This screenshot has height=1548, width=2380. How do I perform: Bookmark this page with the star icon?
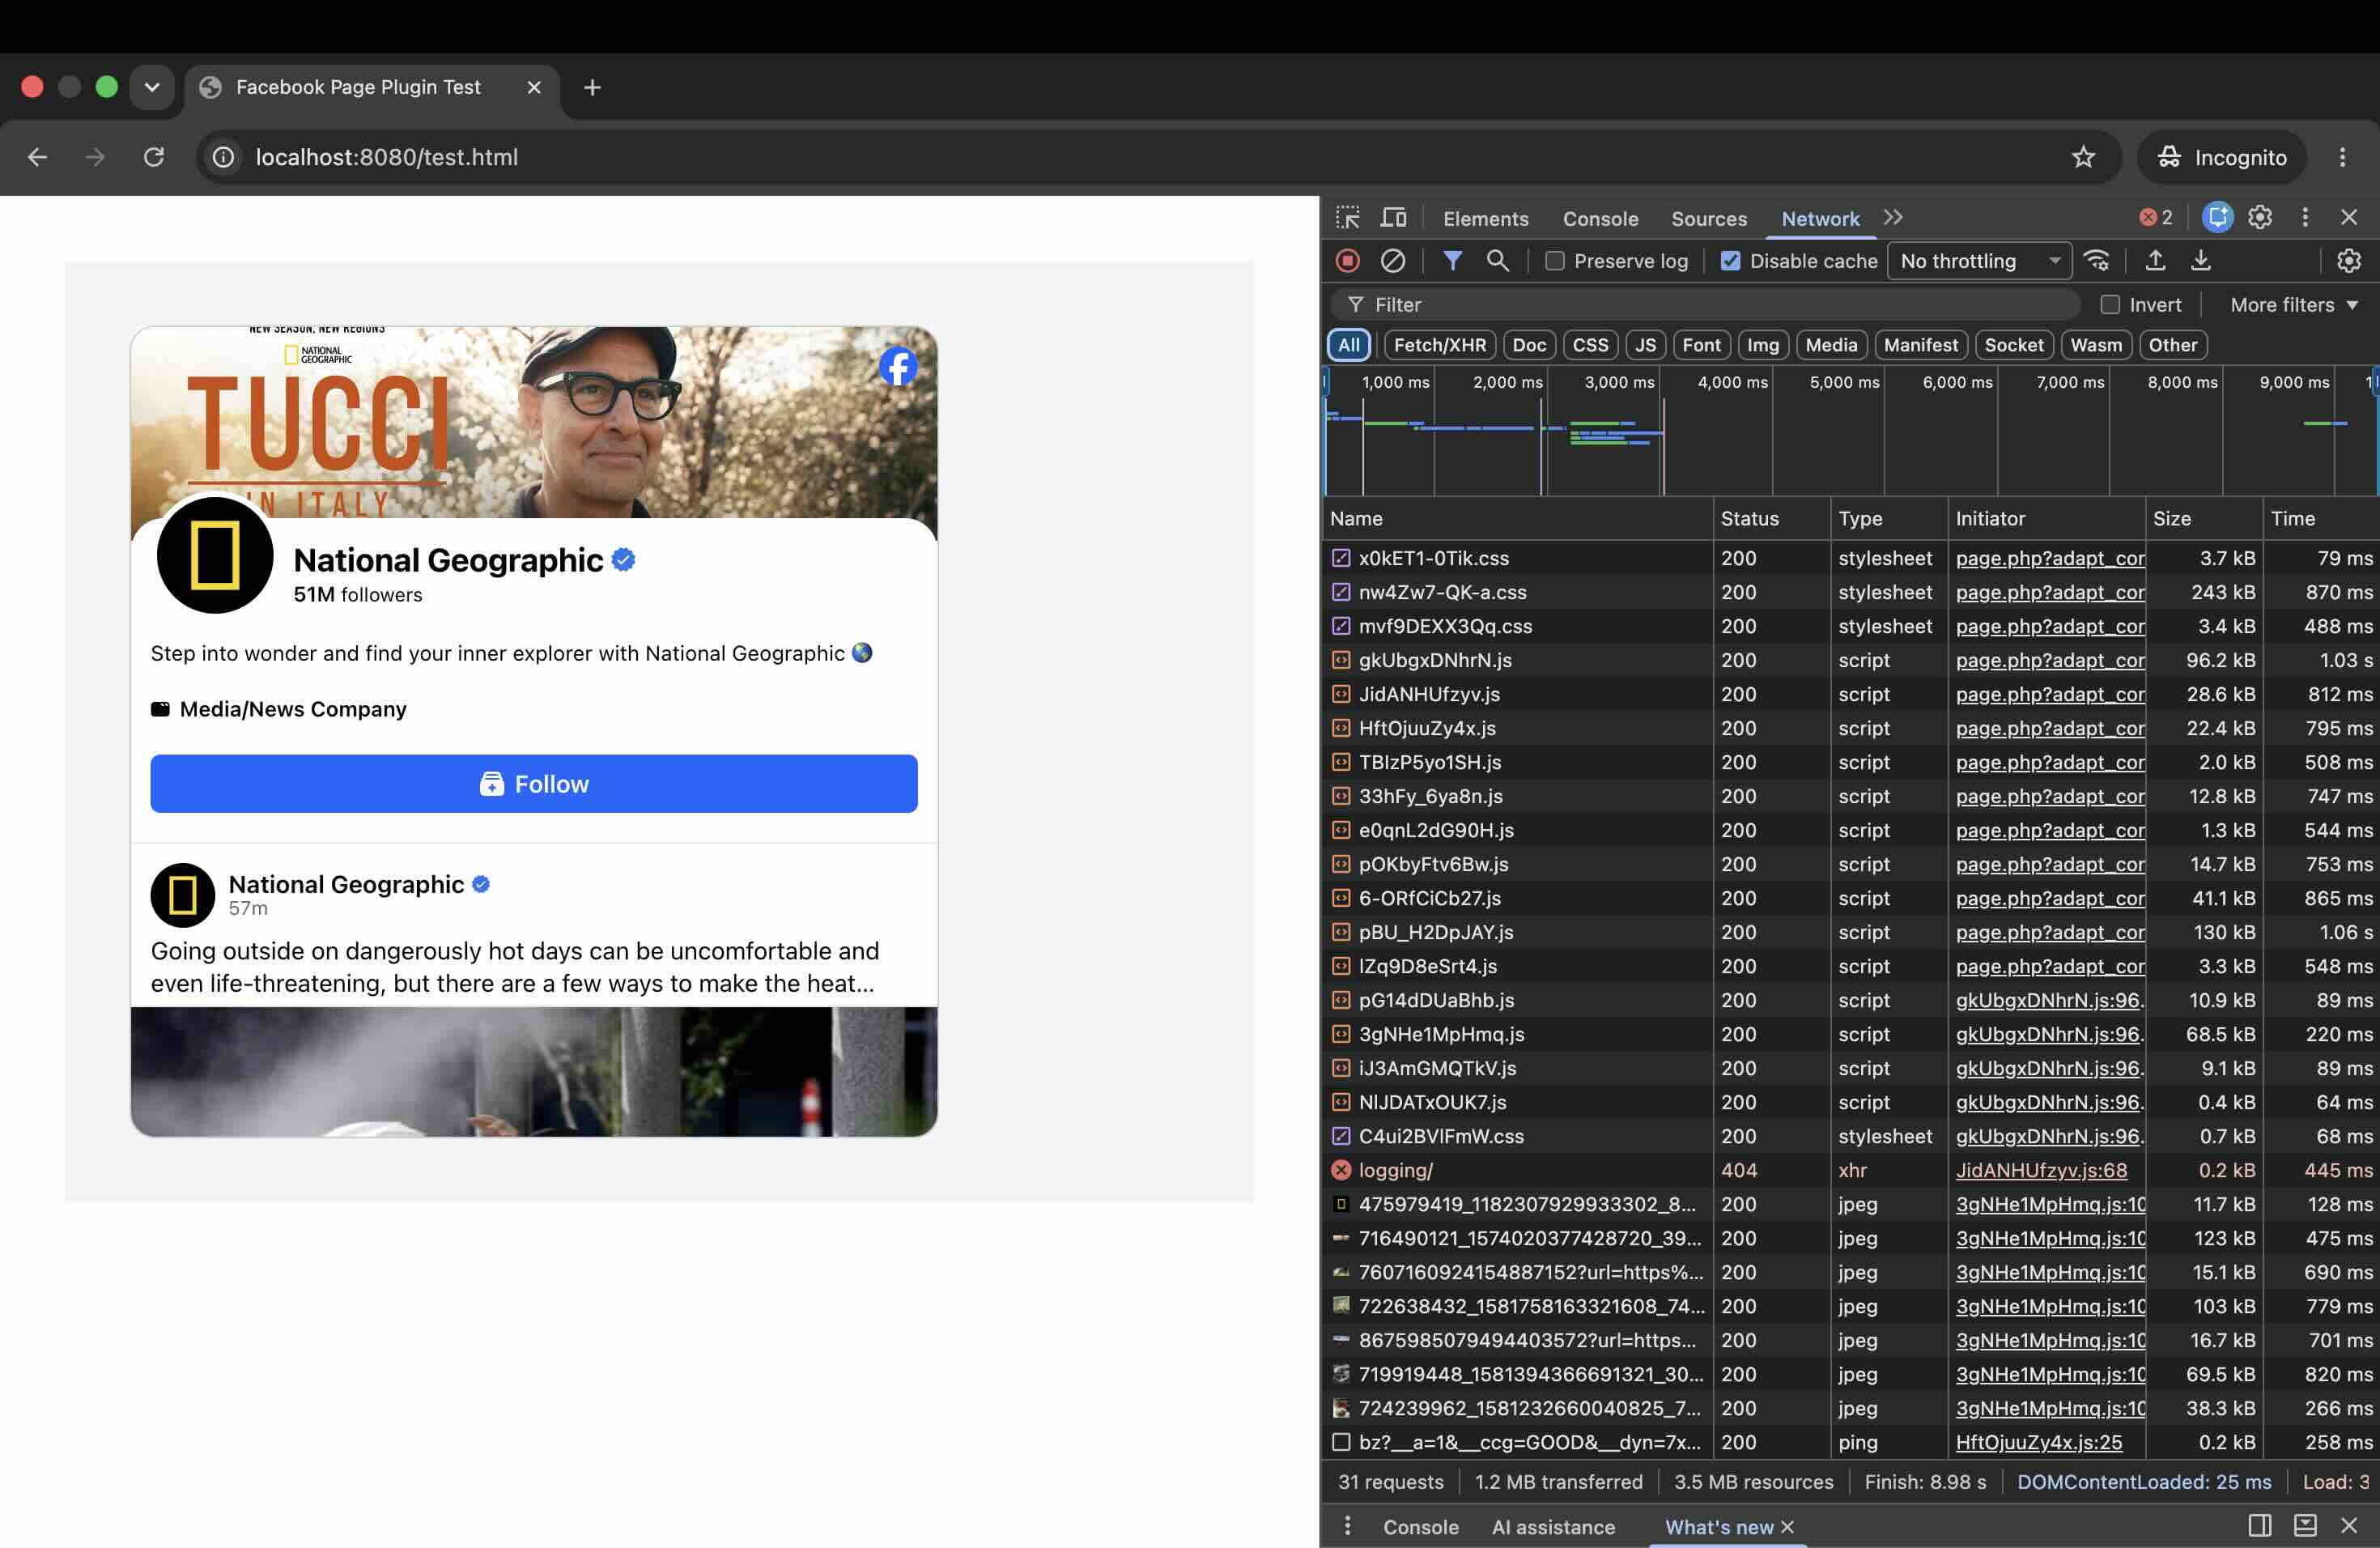click(x=2083, y=157)
